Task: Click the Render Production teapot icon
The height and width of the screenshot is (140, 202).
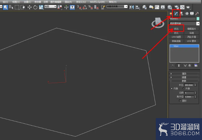Action: (188, 7)
